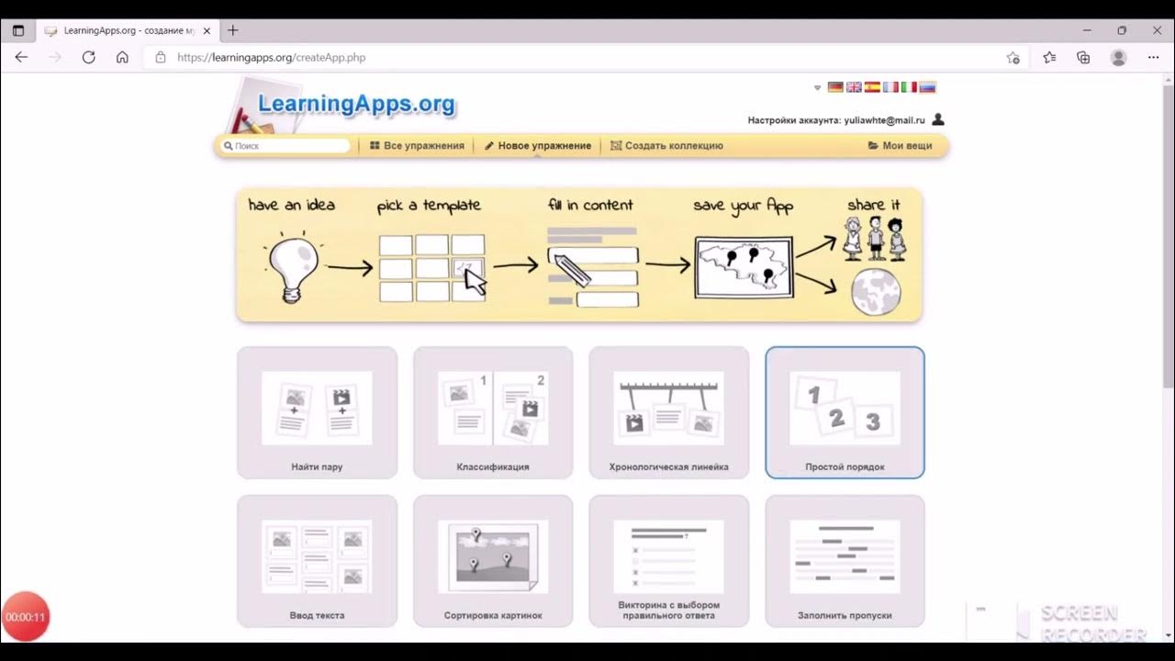
Task: Select the Russian flag language icon
Action: pyautogui.click(x=927, y=87)
